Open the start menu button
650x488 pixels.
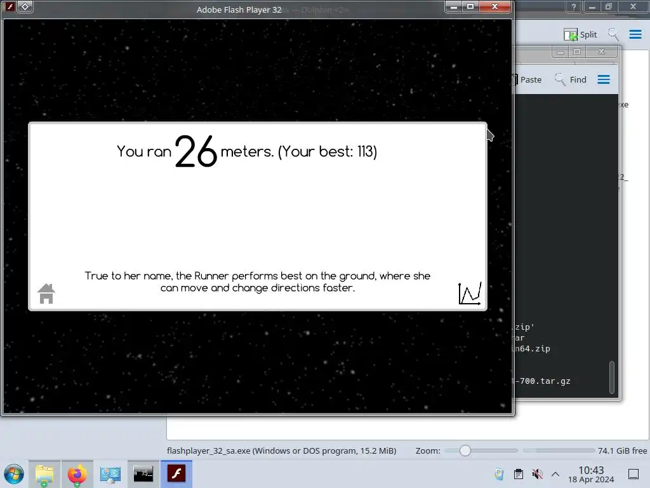[x=14, y=474]
